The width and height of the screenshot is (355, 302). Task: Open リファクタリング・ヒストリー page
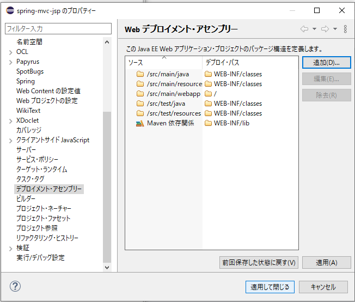[x=47, y=238]
